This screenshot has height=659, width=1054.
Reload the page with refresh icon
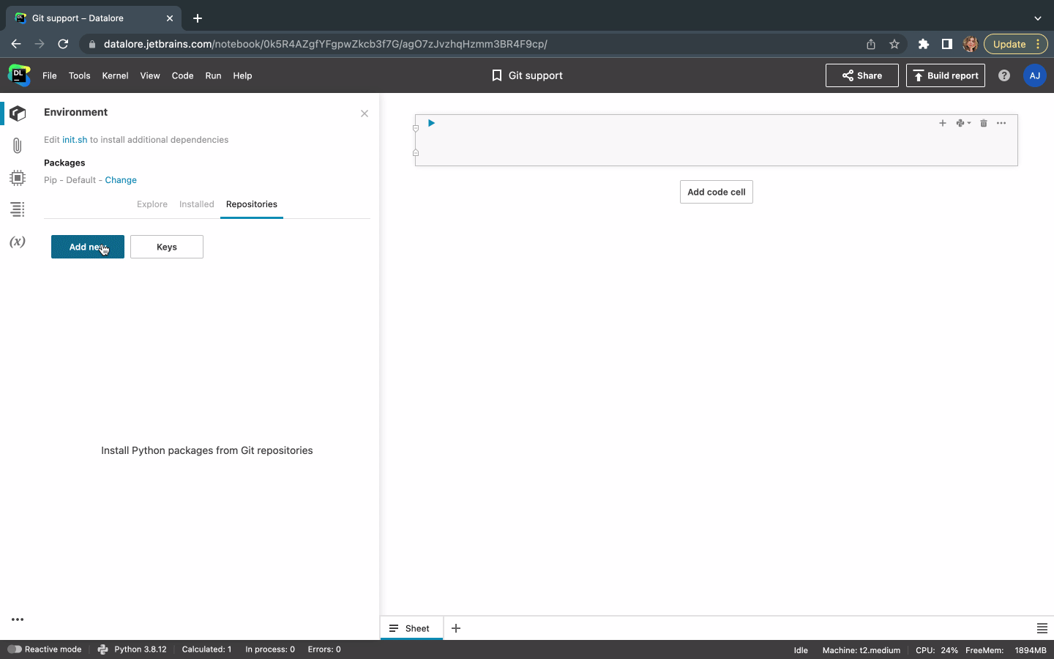pos(63,44)
